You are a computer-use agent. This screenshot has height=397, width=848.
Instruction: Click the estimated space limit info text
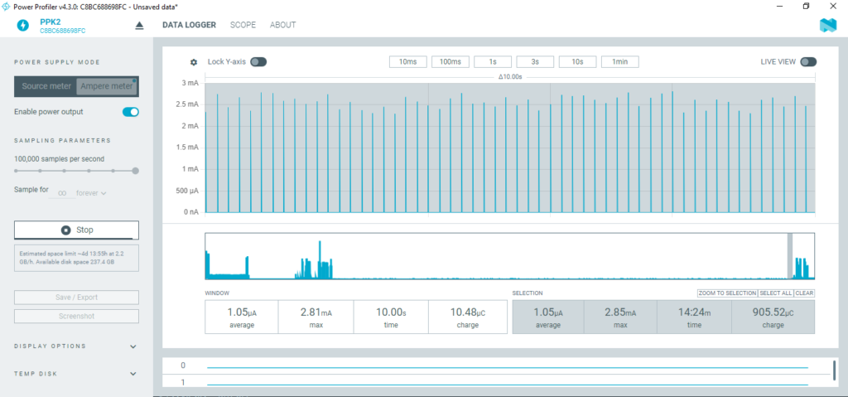pyautogui.click(x=76, y=258)
